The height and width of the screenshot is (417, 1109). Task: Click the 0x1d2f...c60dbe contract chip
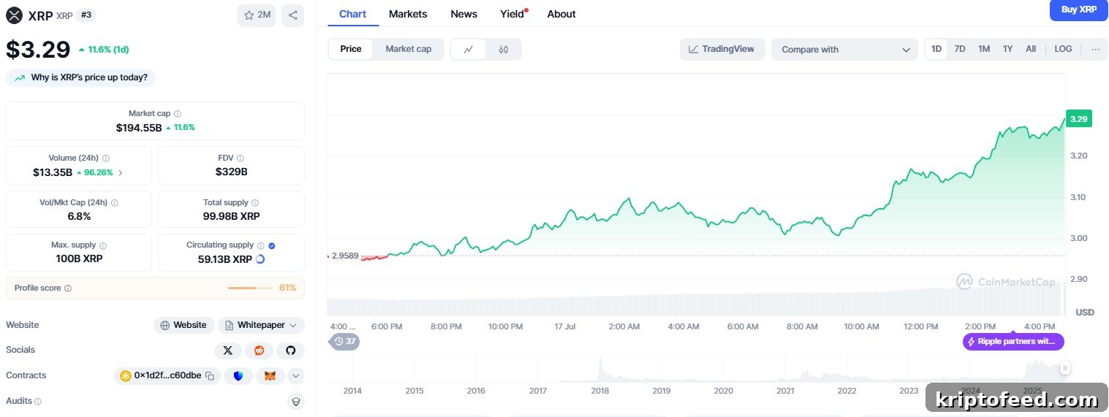click(x=167, y=376)
